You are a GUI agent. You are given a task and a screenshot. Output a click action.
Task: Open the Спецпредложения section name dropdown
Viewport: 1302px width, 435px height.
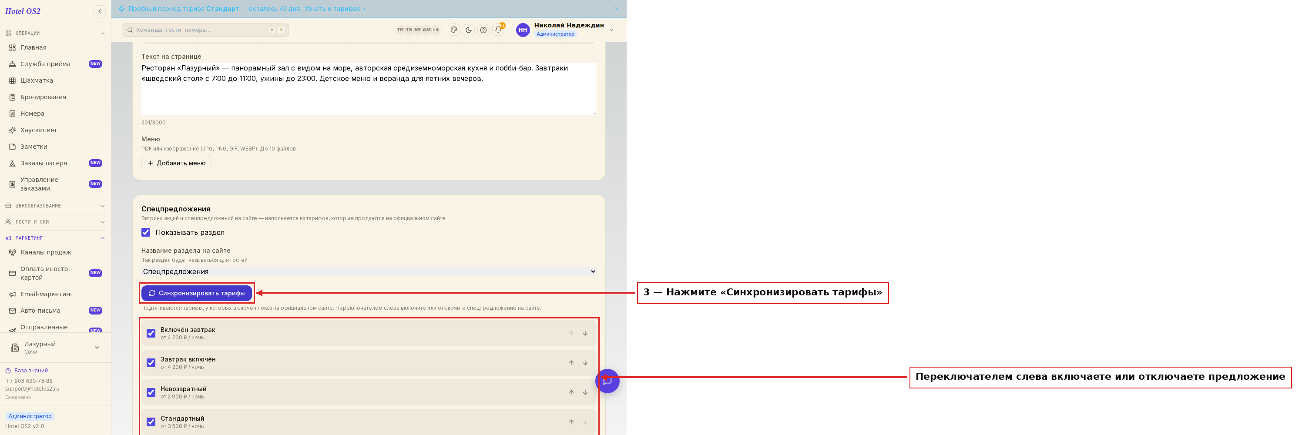coord(369,272)
